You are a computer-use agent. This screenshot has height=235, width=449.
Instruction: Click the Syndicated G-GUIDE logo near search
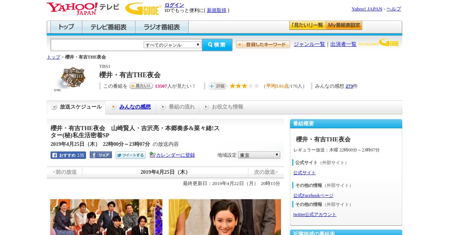(378, 43)
